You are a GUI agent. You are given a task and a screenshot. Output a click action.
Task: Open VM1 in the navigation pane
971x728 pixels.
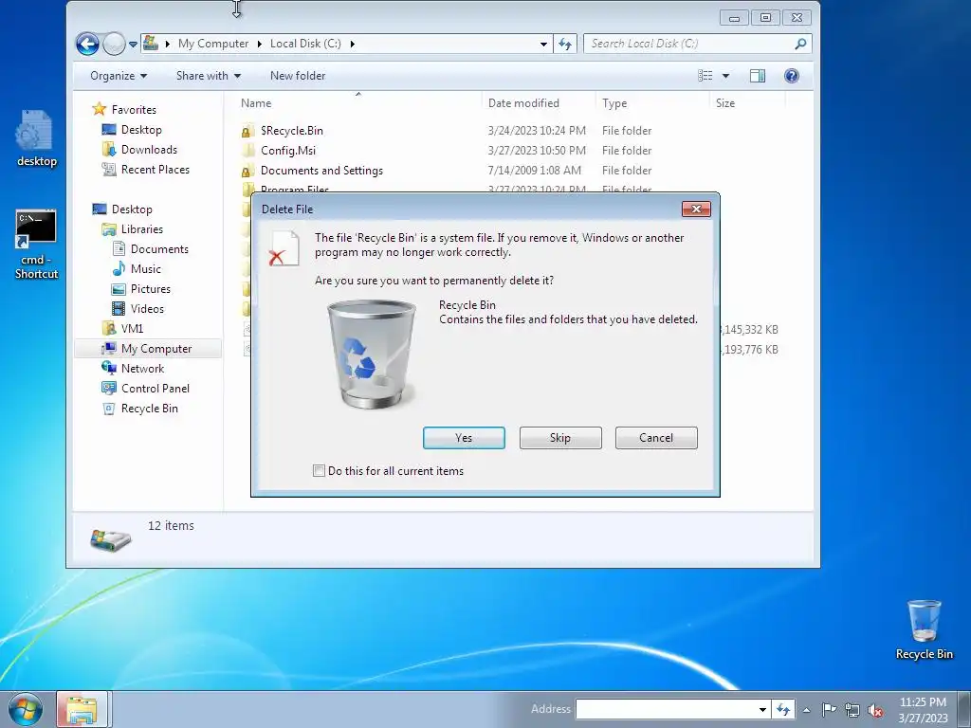pyautogui.click(x=132, y=328)
